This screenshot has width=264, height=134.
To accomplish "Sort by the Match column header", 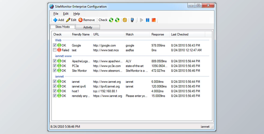I will point(137,35).
